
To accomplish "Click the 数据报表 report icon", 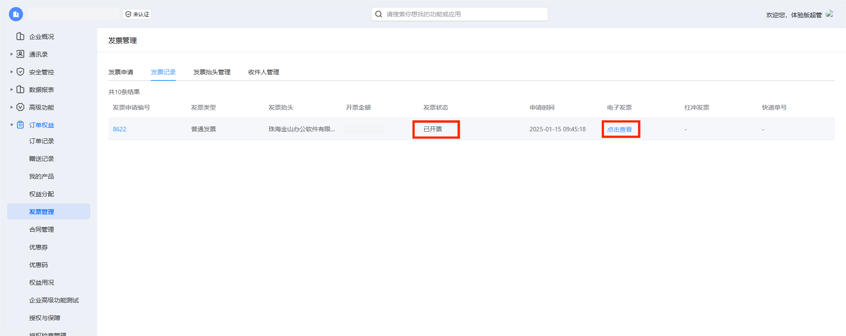I will pyautogui.click(x=20, y=89).
